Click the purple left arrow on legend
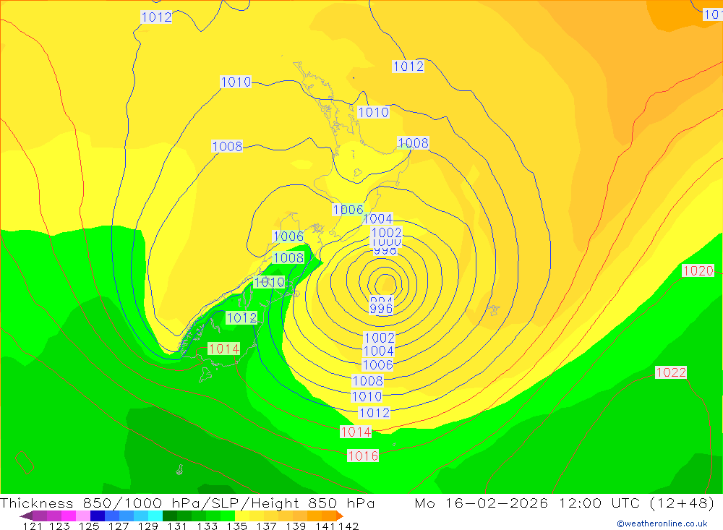This screenshot has width=723, height=530. 26,516
